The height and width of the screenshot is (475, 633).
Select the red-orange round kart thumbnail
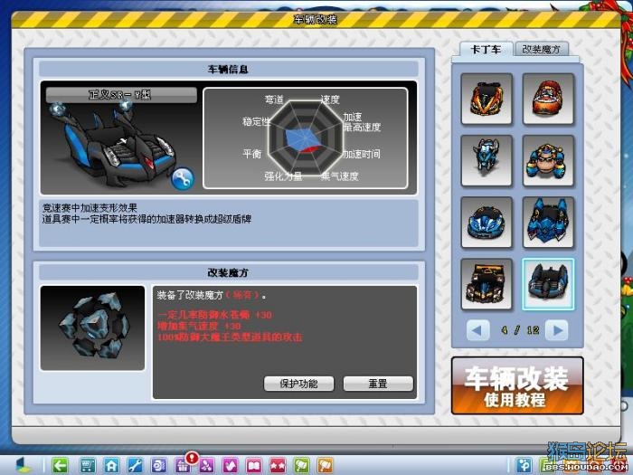548,99
